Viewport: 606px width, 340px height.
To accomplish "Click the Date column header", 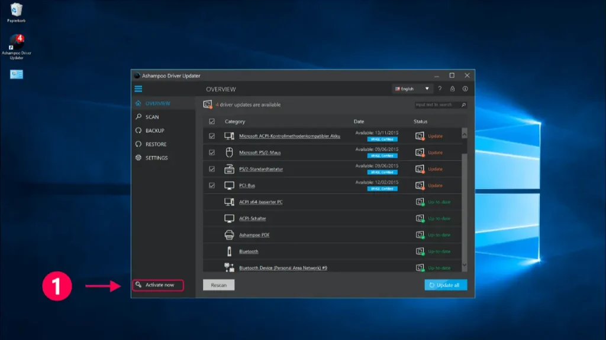I will [359, 122].
